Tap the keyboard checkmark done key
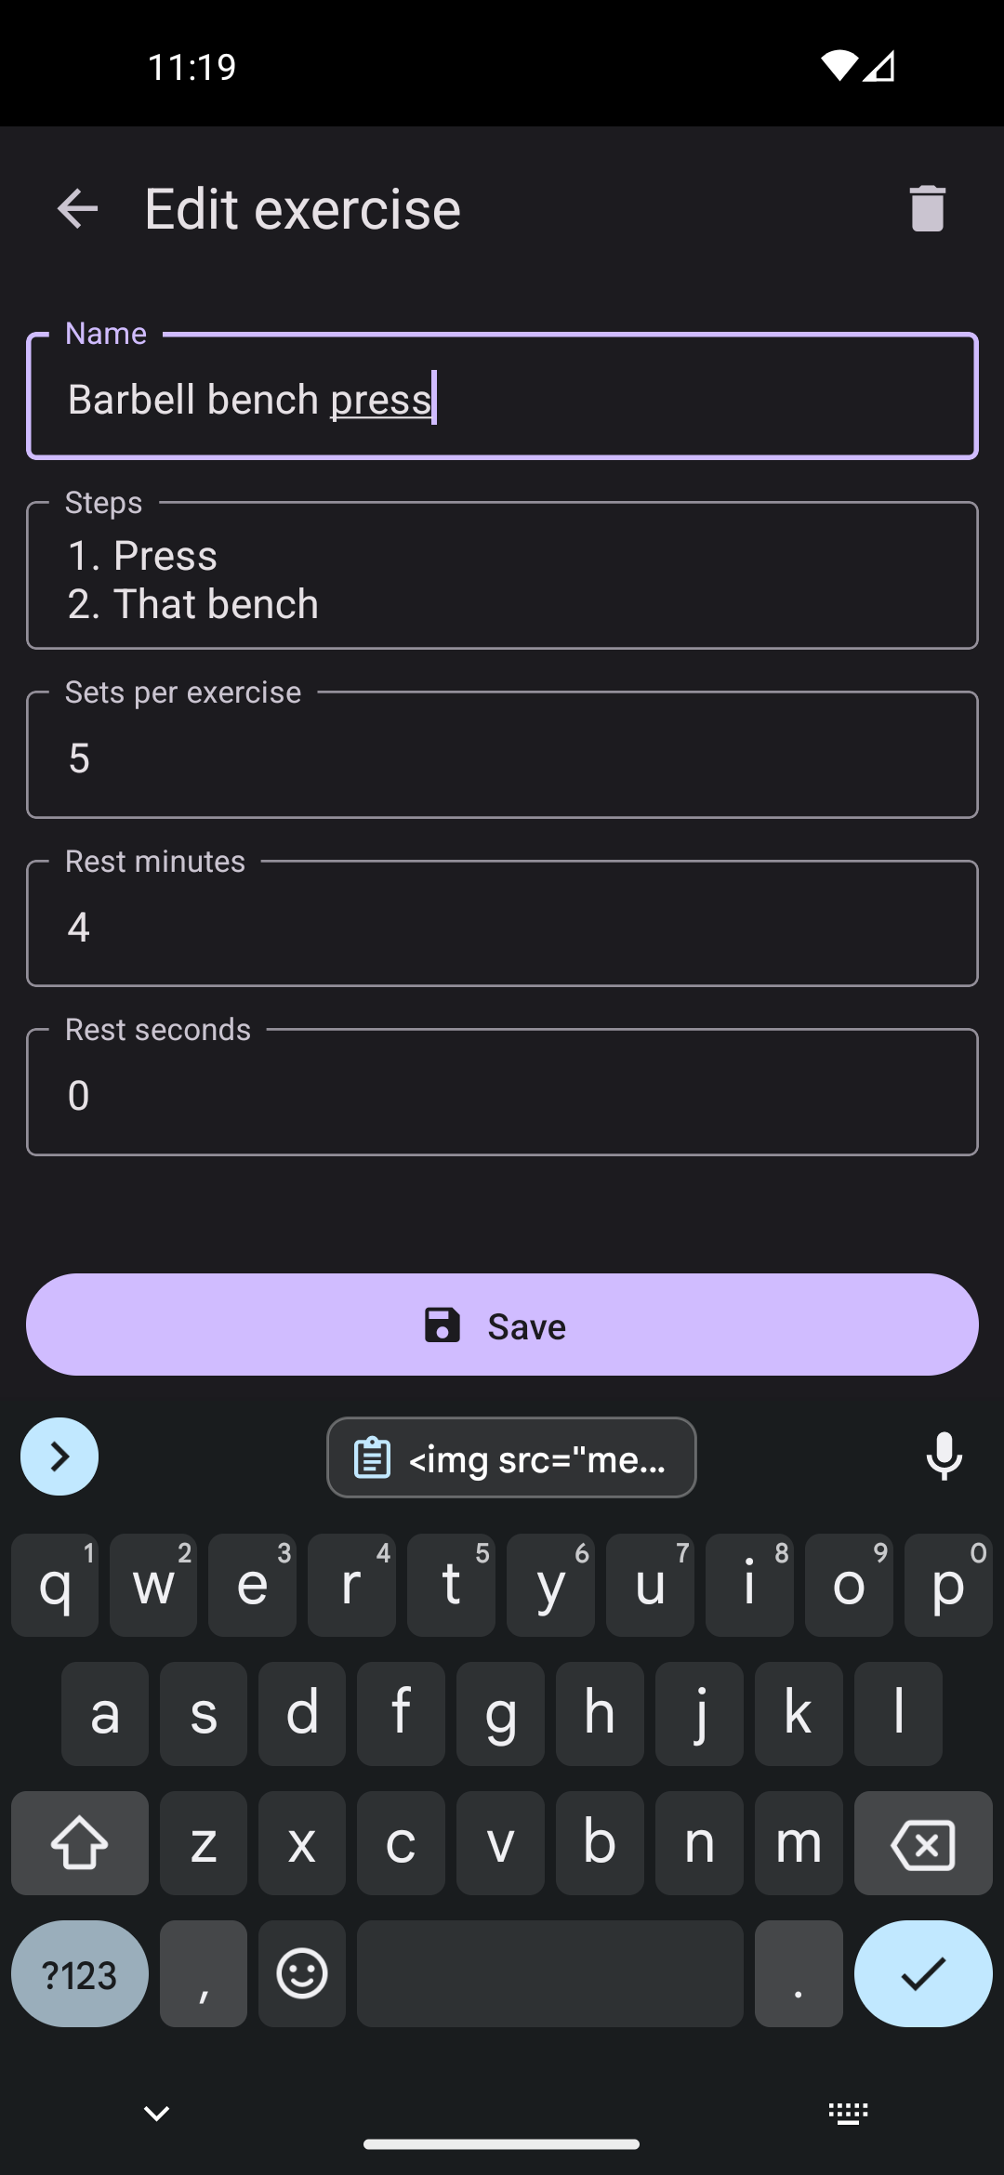This screenshot has width=1004, height=2175. click(923, 1974)
